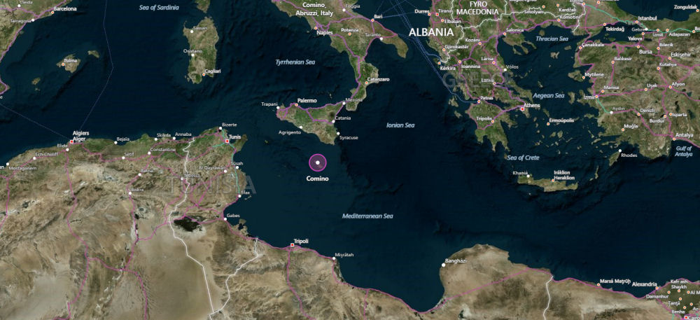This screenshot has height=320, width=700.
Task: Select the Athens capital marker
Action: tap(522, 109)
